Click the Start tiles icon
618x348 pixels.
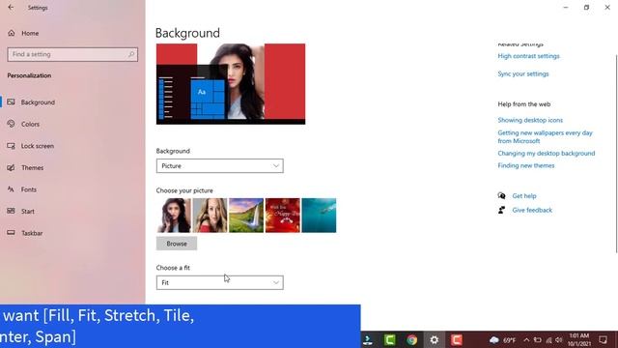(x=11, y=211)
